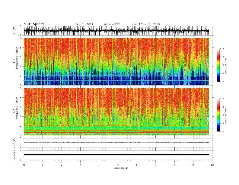The height and width of the screenshot is (185, 239).
Task: Click the "8" kHz tick of ch.1 frequency axis
Action: pos(21,48)
